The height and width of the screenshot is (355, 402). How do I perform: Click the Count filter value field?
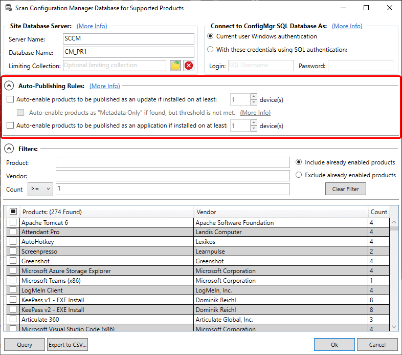coord(173,189)
